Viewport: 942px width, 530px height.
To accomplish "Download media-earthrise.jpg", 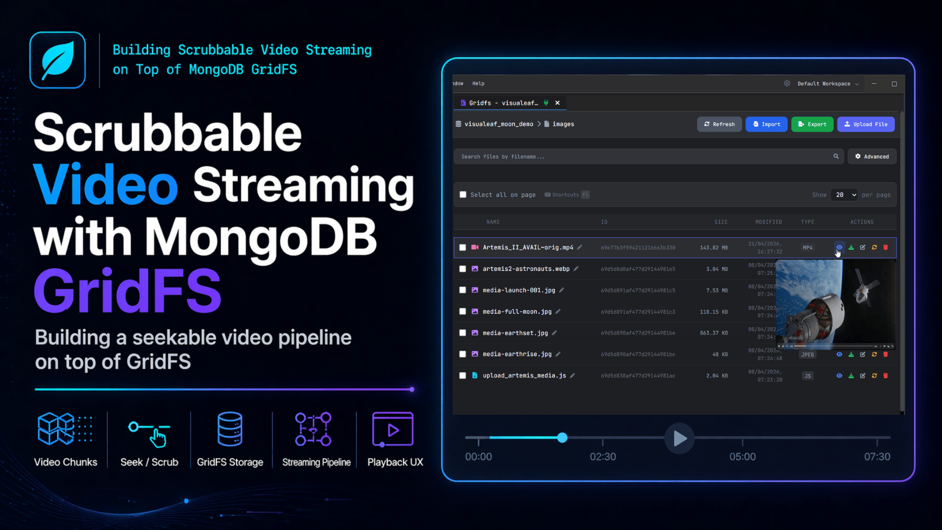I will coord(851,354).
